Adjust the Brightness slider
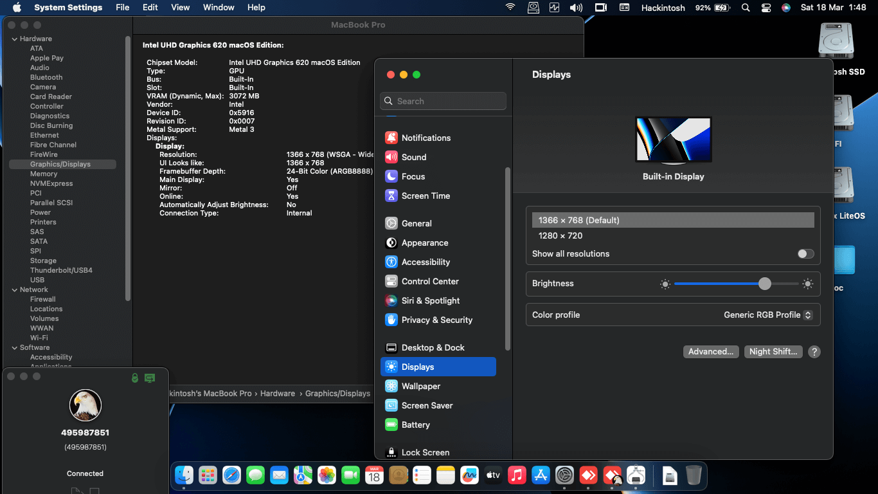Screen dimensions: 878x494 point(737,284)
